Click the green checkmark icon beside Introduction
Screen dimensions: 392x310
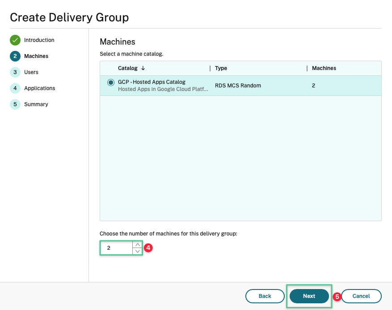coord(15,40)
